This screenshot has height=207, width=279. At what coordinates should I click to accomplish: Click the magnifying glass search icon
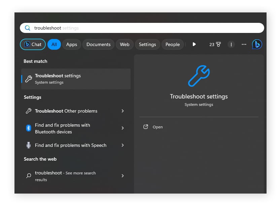pos(28,28)
